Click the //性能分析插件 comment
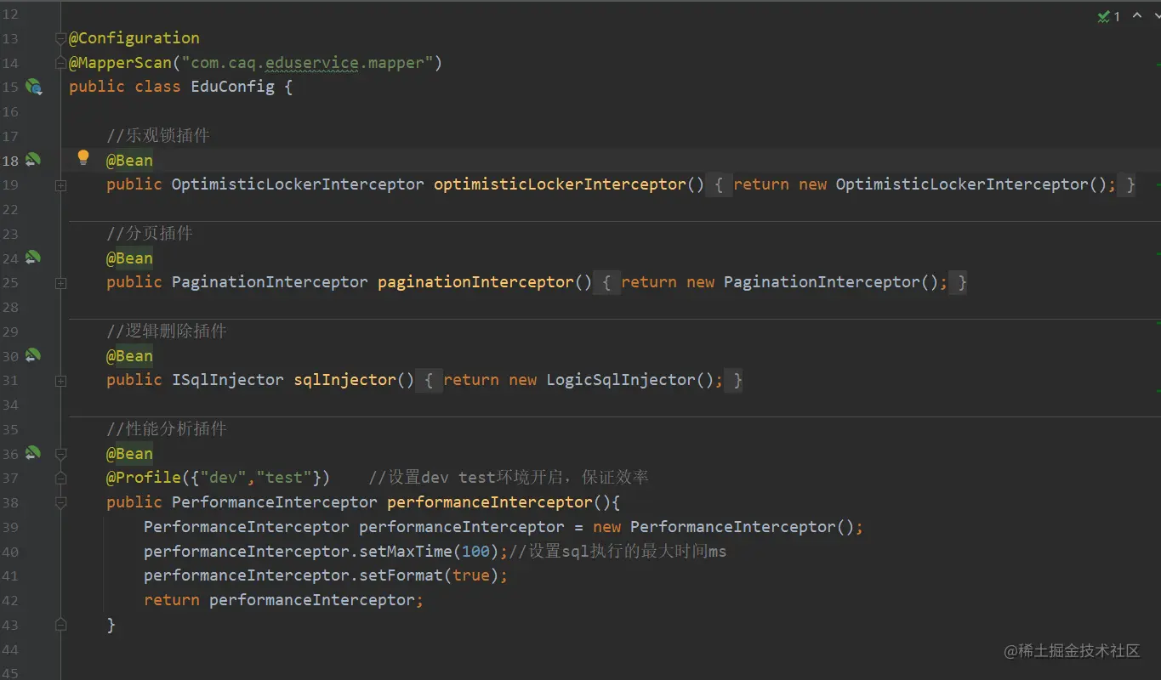 (167, 429)
